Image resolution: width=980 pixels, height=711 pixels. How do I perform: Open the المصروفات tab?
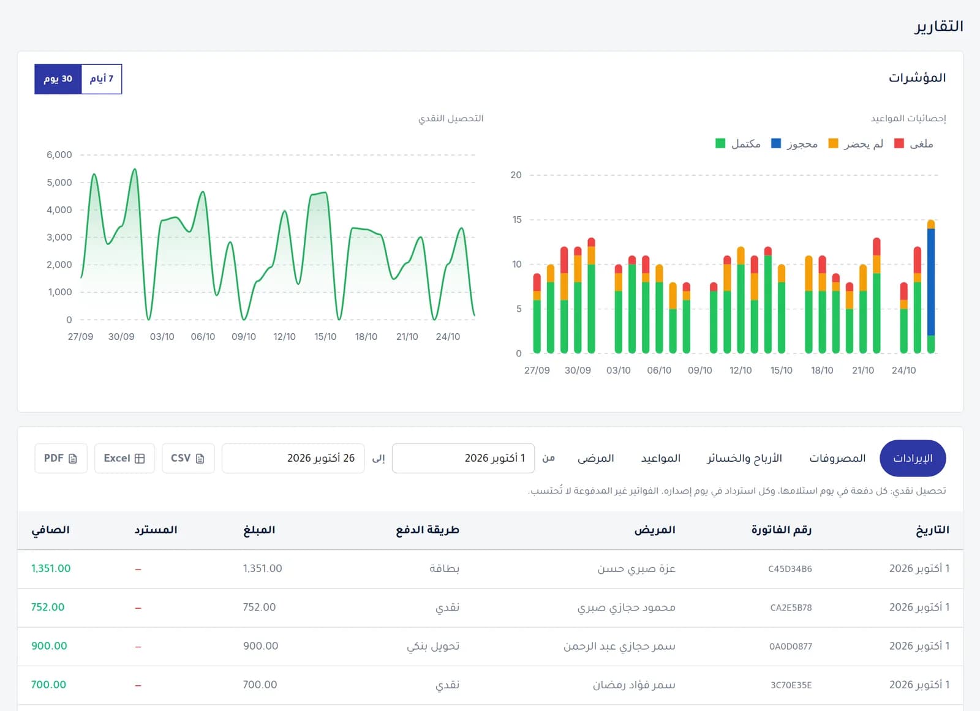[x=837, y=458]
